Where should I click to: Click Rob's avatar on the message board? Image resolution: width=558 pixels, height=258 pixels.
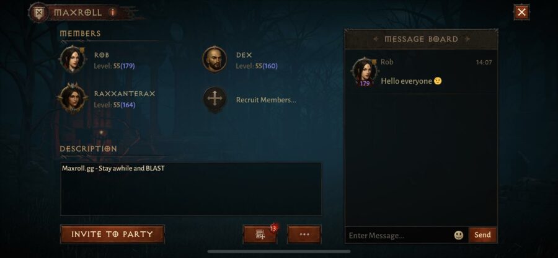365,71
